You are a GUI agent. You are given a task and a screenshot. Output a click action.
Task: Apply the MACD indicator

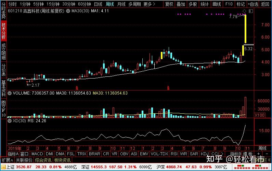click(x=37, y=154)
